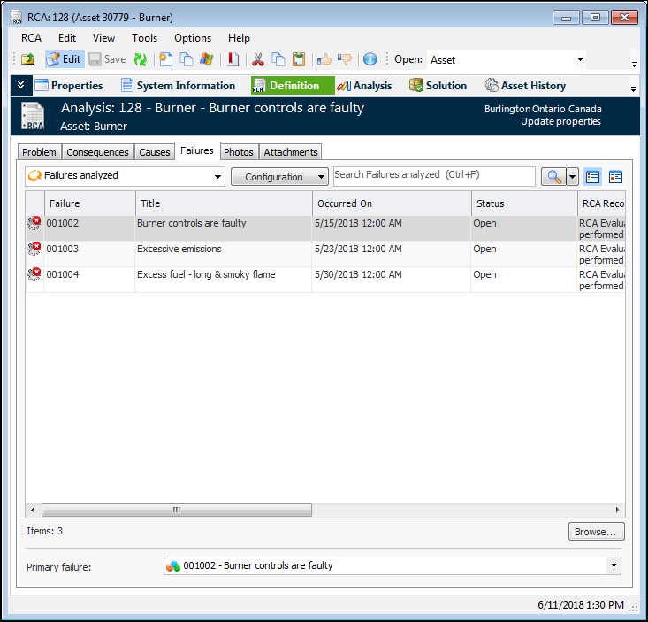This screenshot has height=622, width=648.
Task: Click the thumbs up icon
Action: click(x=324, y=59)
